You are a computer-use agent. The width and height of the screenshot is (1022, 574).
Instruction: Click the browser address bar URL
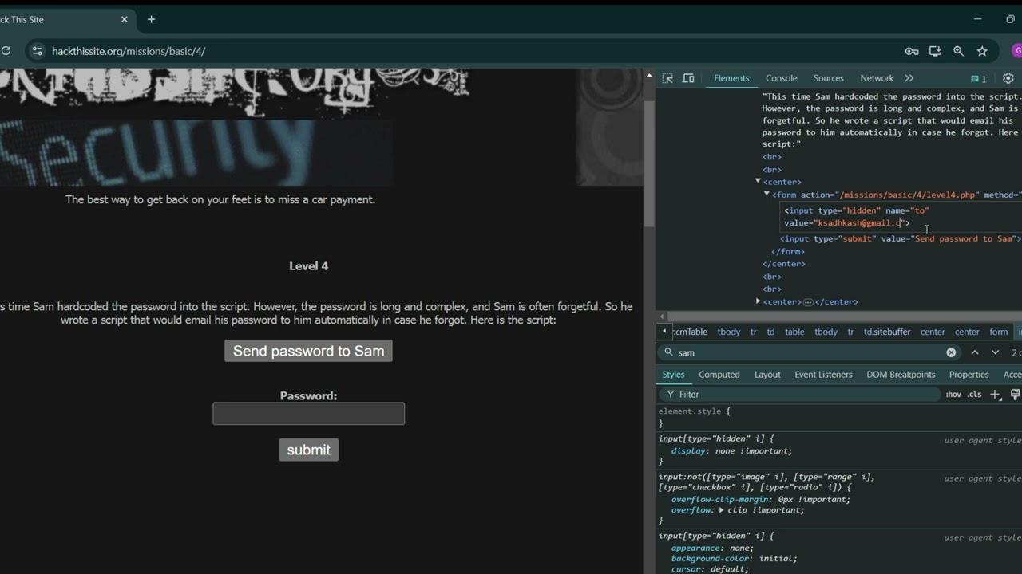(x=129, y=51)
